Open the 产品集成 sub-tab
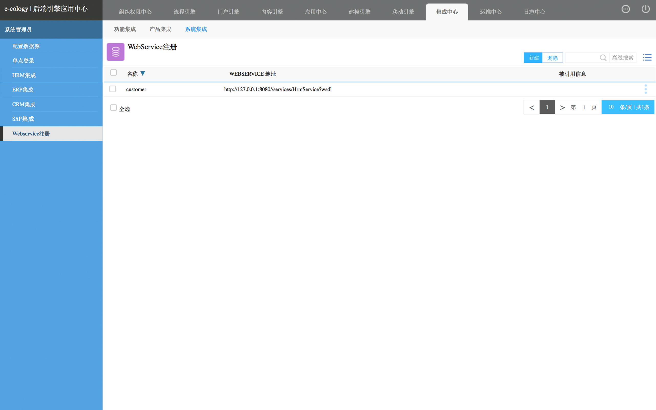This screenshot has height=410, width=656. (160, 29)
